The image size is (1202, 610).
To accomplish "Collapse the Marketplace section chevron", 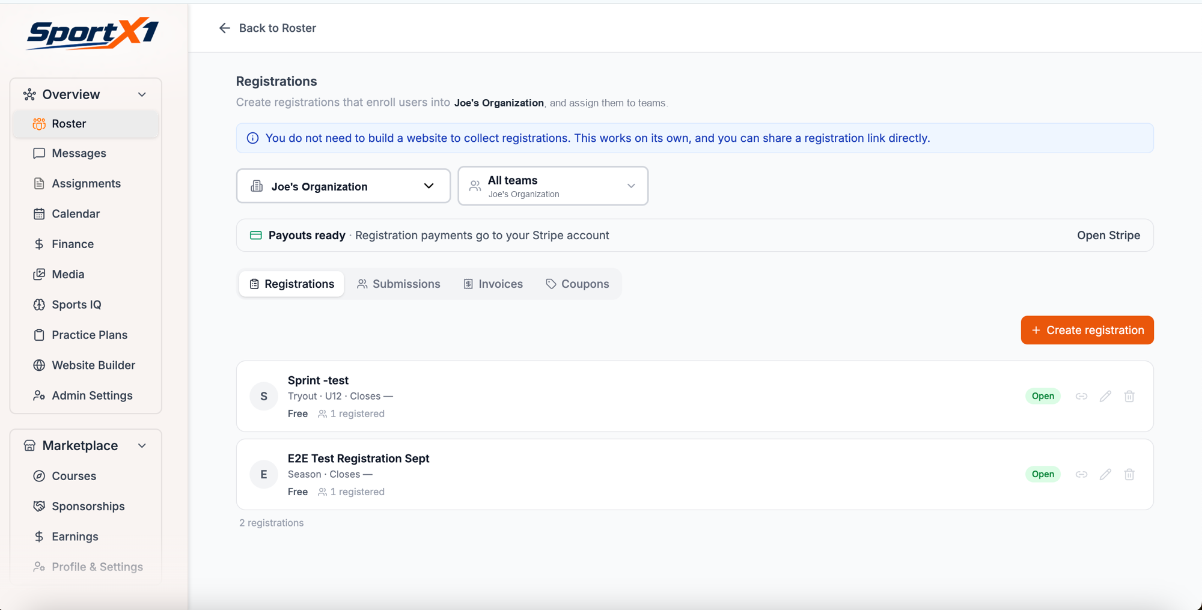I will pos(142,445).
